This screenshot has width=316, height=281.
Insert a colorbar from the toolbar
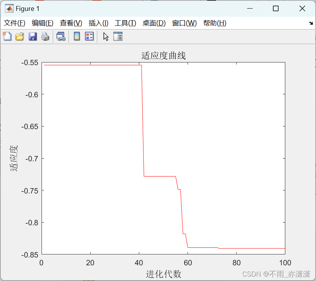pos(77,36)
